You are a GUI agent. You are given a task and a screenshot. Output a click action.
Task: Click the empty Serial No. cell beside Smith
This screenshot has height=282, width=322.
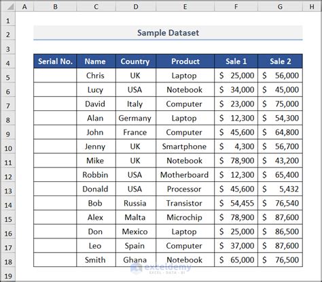[55, 260]
